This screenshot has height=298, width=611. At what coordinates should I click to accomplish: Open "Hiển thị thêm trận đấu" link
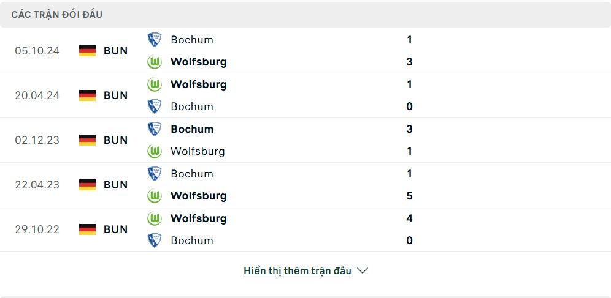(298, 270)
